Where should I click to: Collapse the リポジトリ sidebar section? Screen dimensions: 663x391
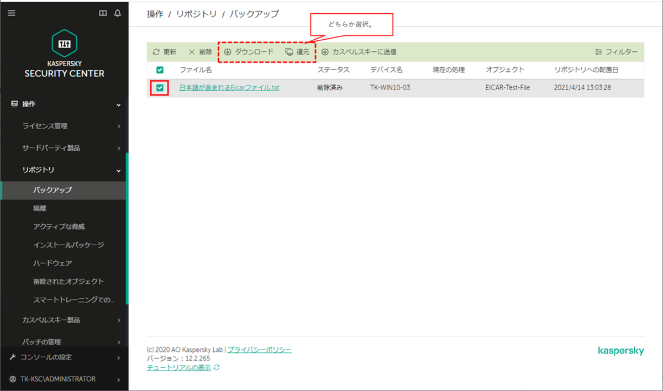click(118, 170)
